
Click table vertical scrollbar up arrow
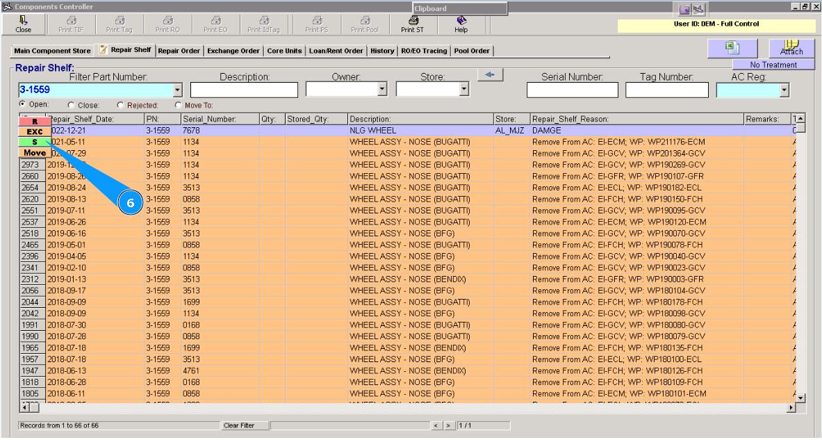[800, 119]
